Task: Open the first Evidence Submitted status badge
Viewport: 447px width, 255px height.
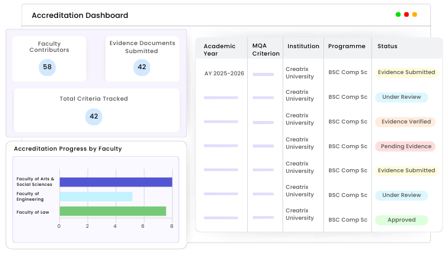Action: point(407,72)
